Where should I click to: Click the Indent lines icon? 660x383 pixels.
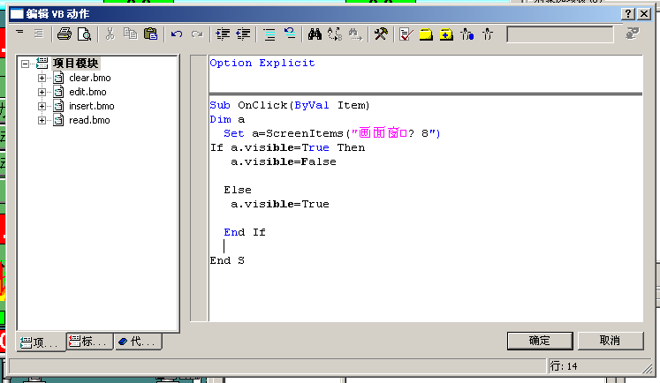[x=223, y=34]
